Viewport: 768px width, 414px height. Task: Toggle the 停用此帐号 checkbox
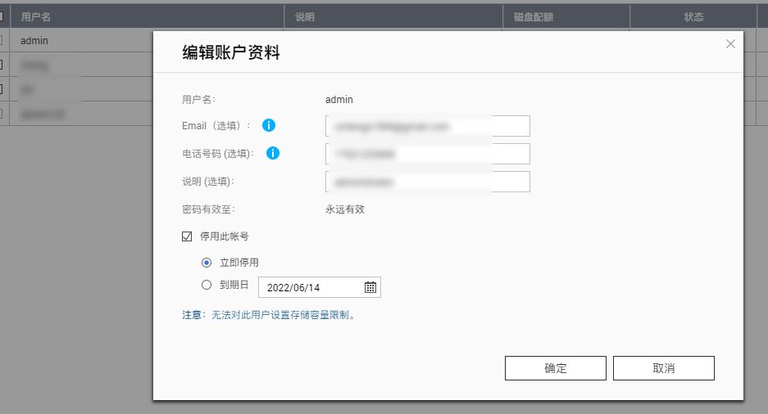tap(187, 236)
